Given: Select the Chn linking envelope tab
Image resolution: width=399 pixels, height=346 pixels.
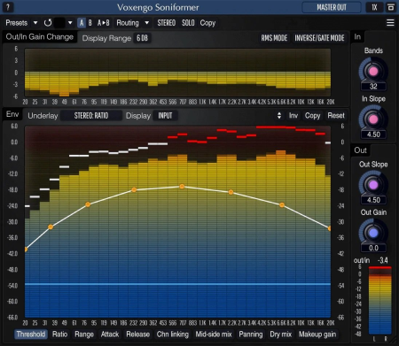Looking at the screenshot, I should click(173, 334).
